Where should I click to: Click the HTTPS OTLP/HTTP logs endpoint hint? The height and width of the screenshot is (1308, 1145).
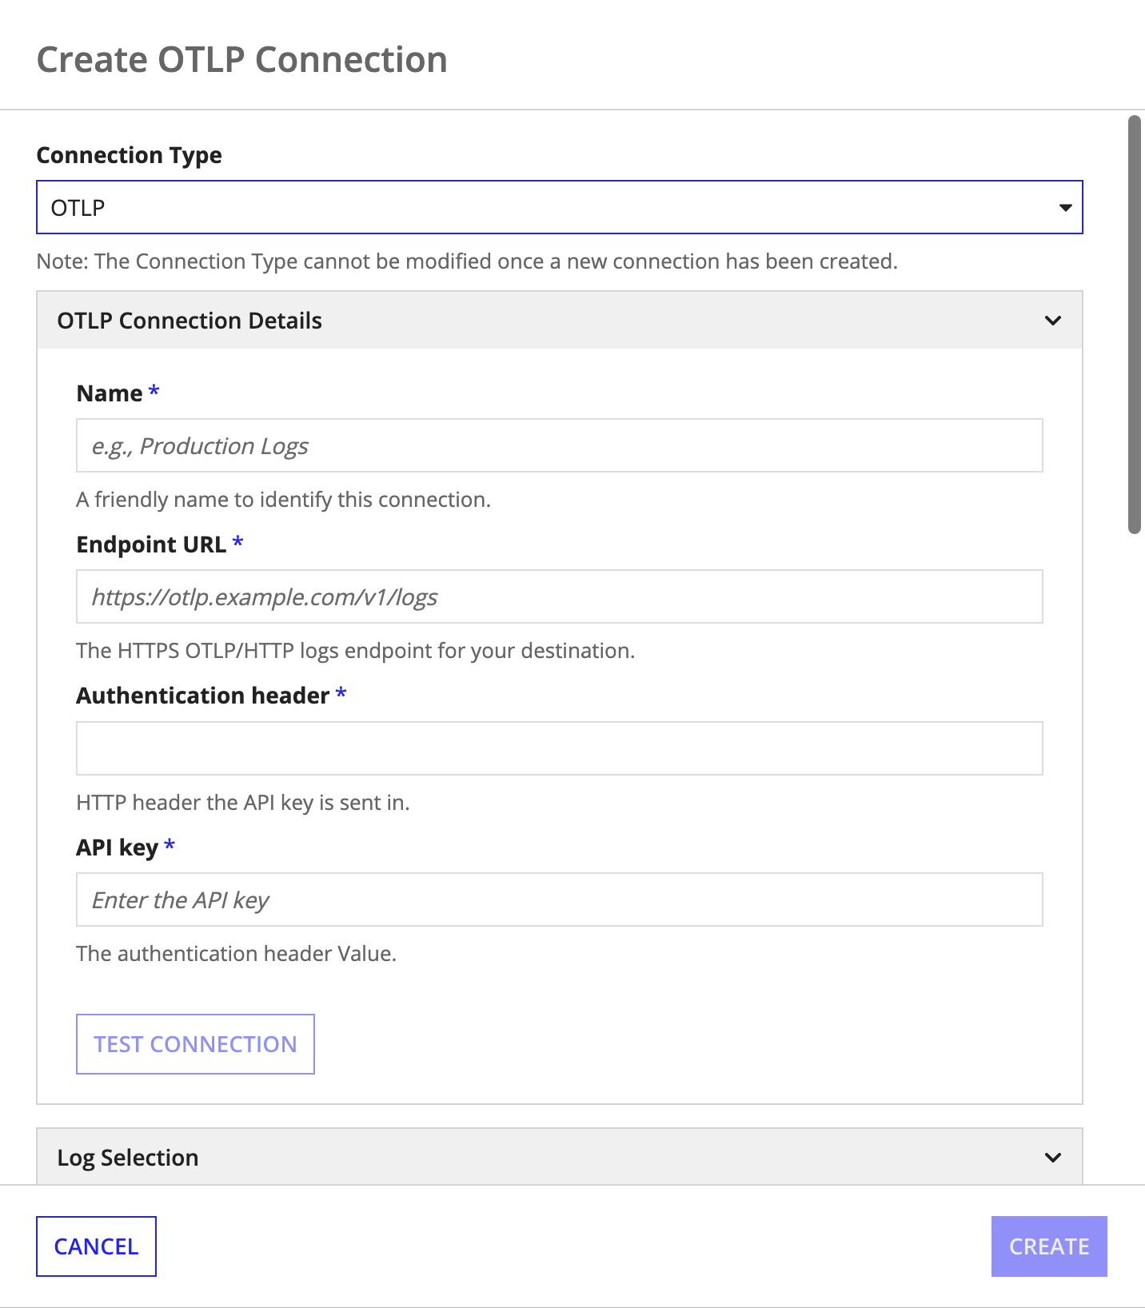(356, 651)
